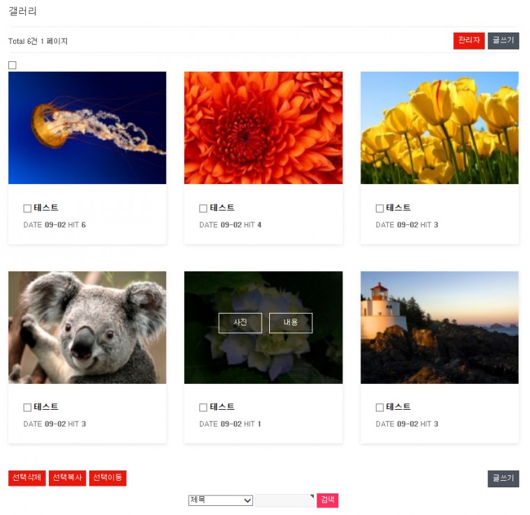Check the box next to the jellyfish post
The width and height of the screenshot is (530, 515).
coord(27,208)
